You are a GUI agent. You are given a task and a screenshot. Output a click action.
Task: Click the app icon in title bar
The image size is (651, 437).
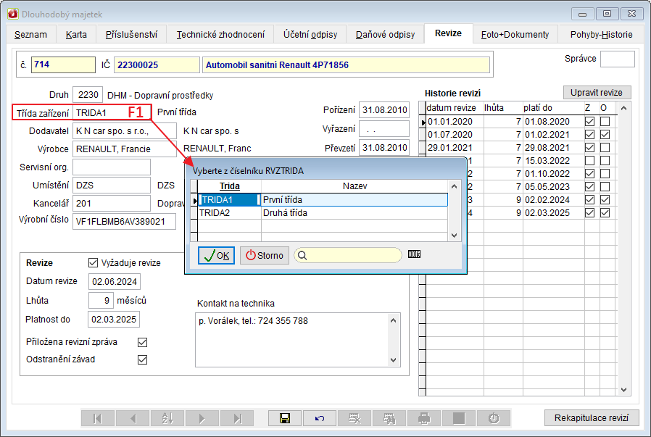coord(13,14)
